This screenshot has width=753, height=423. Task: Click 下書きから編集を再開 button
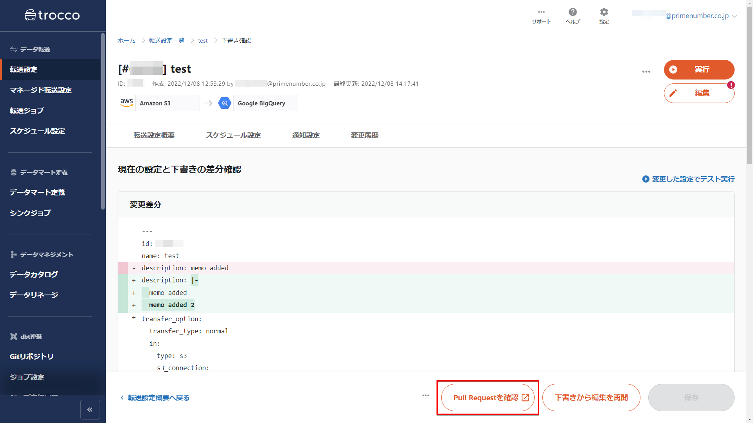pyautogui.click(x=591, y=398)
